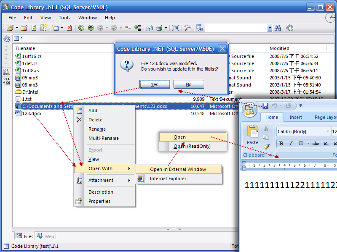This screenshot has width=337, height=252.
Task: Toggle Strikethrough formatting in Word
Action: (316, 144)
